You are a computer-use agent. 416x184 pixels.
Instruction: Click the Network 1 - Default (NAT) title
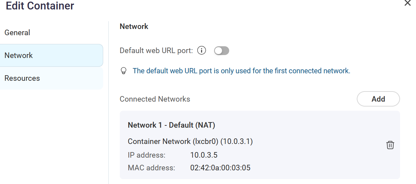[x=171, y=125]
